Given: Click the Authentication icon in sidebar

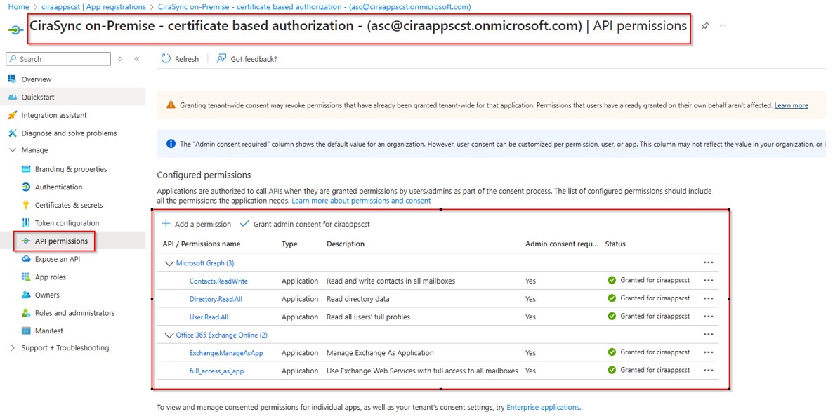Looking at the screenshot, I should (26, 187).
